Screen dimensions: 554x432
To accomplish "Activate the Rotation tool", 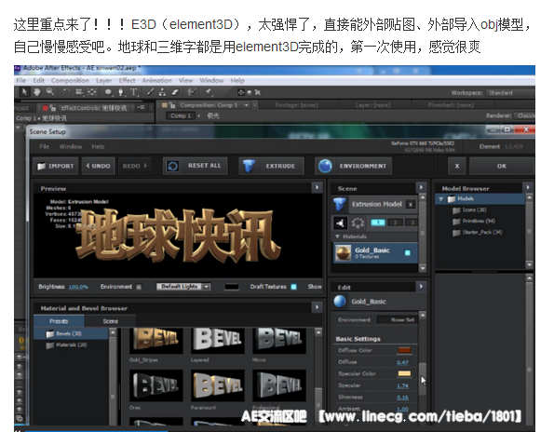I will [66, 92].
